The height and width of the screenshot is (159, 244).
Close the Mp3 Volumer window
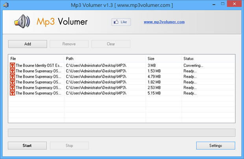click(x=234, y=4)
